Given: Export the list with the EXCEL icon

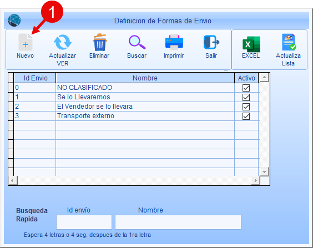Looking at the screenshot, I should coord(251,44).
